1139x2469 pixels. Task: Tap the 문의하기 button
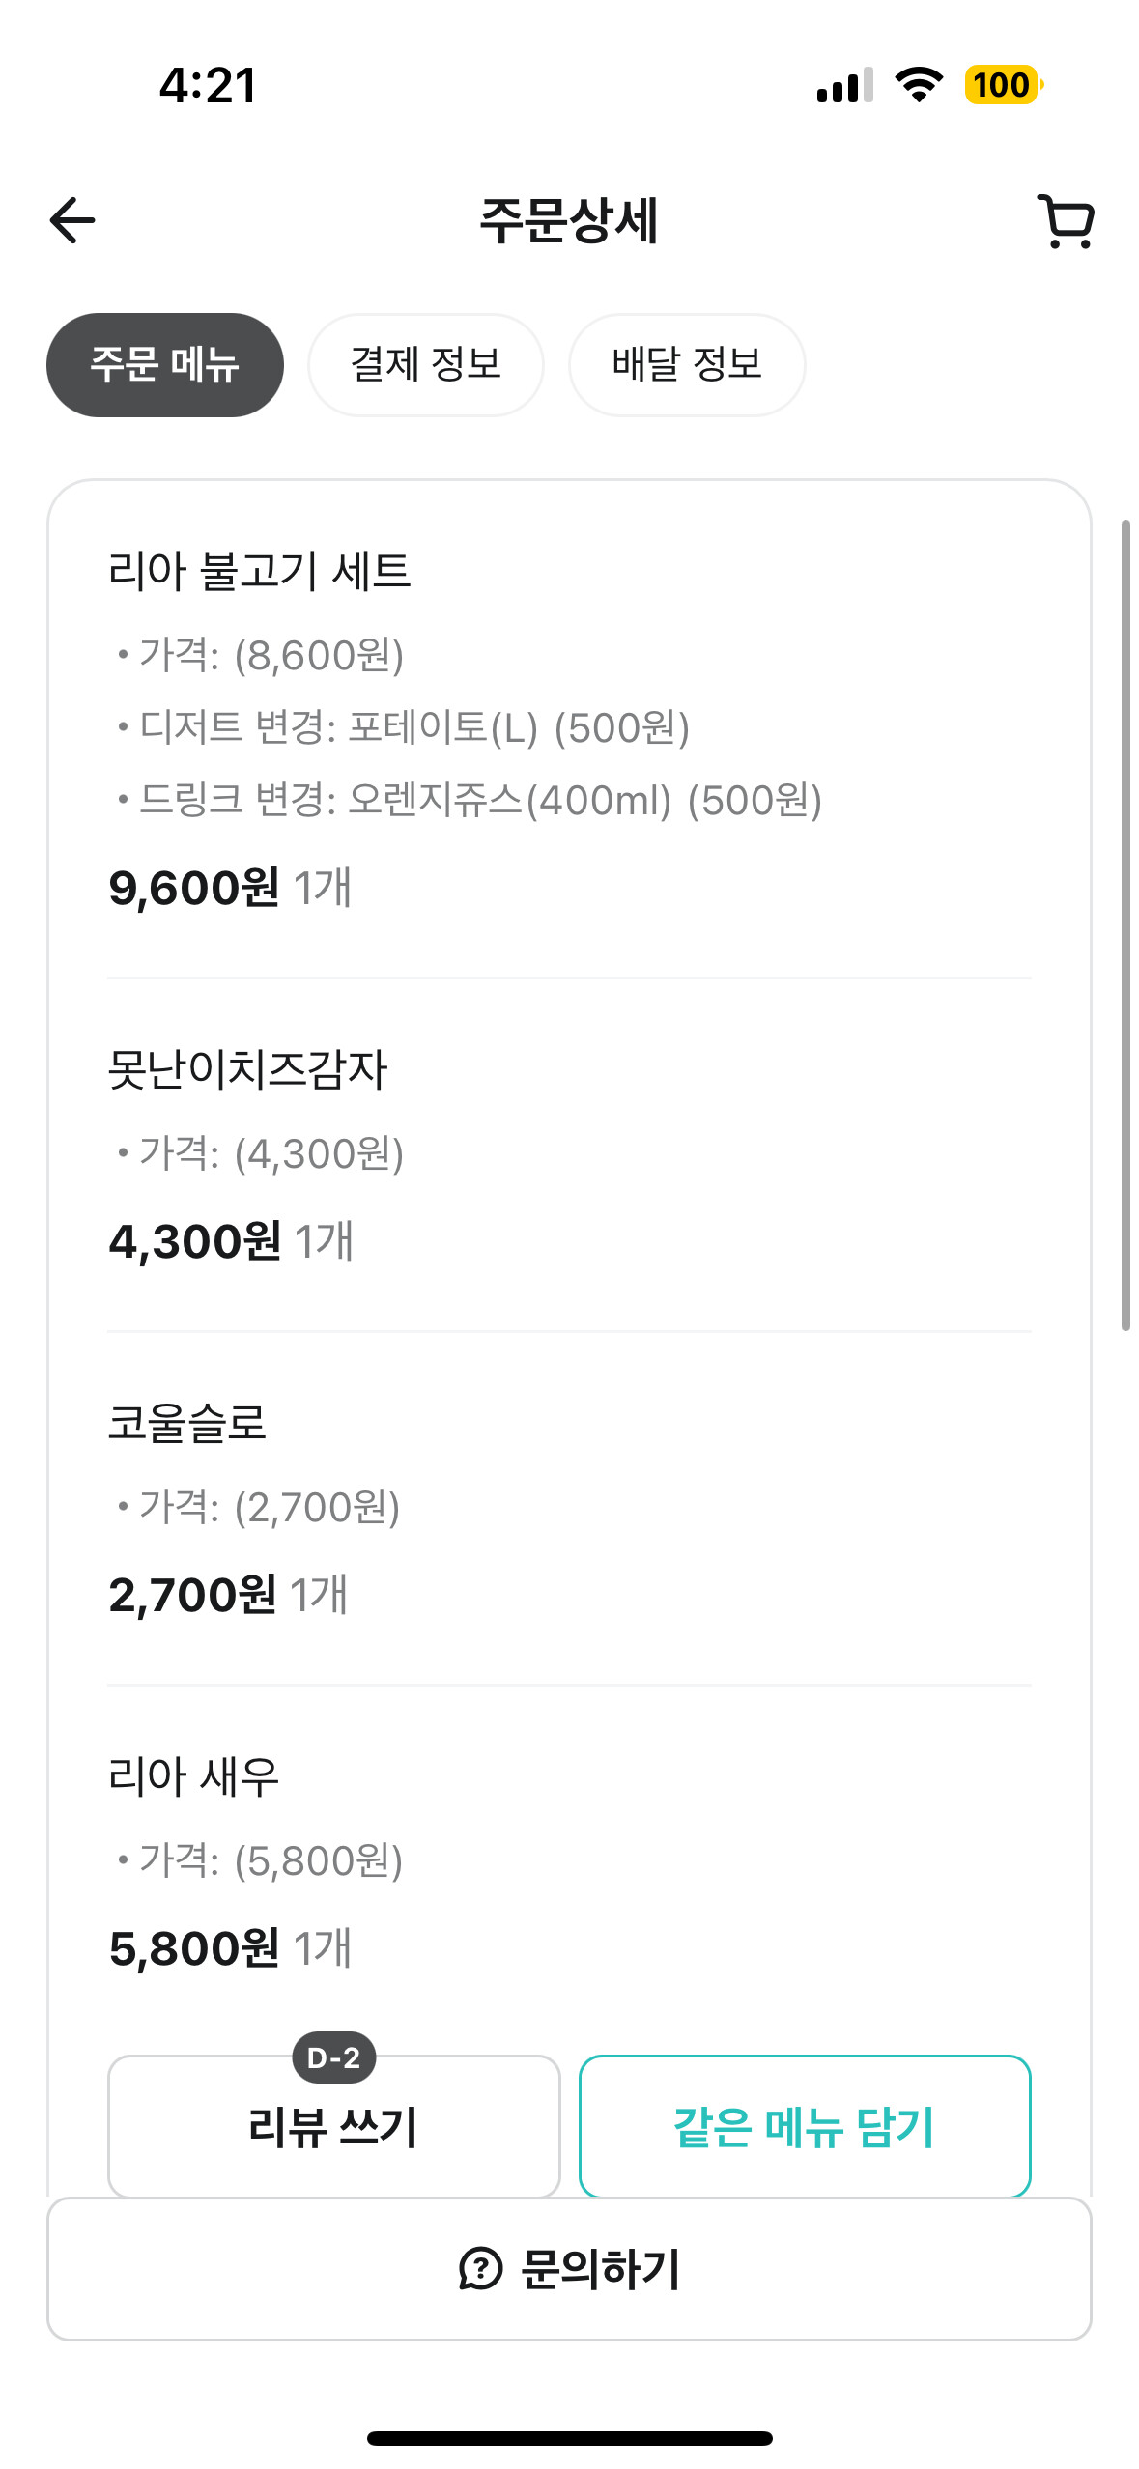(x=569, y=2268)
